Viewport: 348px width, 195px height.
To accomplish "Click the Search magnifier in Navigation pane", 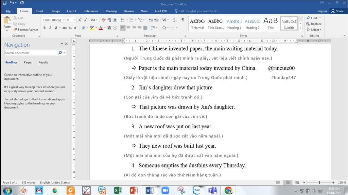I will [x=60, y=53].
